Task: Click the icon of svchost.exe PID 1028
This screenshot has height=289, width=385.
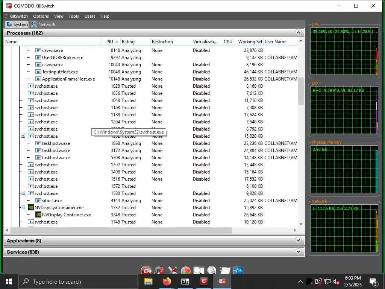Action: tap(31, 86)
